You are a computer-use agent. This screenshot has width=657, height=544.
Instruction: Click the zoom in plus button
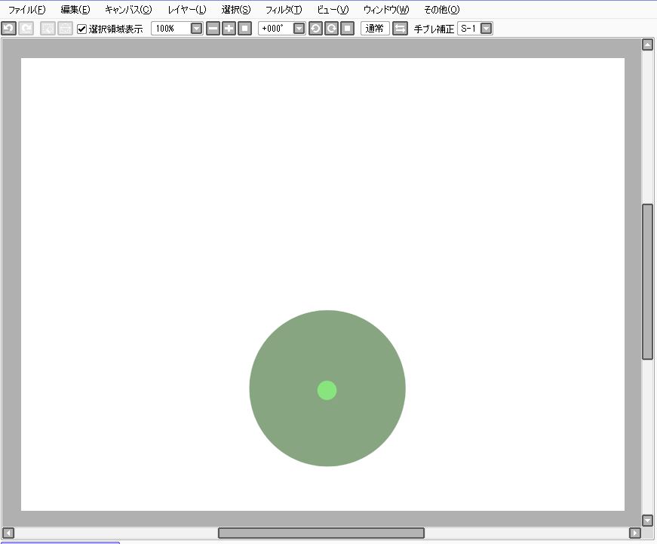coord(229,29)
